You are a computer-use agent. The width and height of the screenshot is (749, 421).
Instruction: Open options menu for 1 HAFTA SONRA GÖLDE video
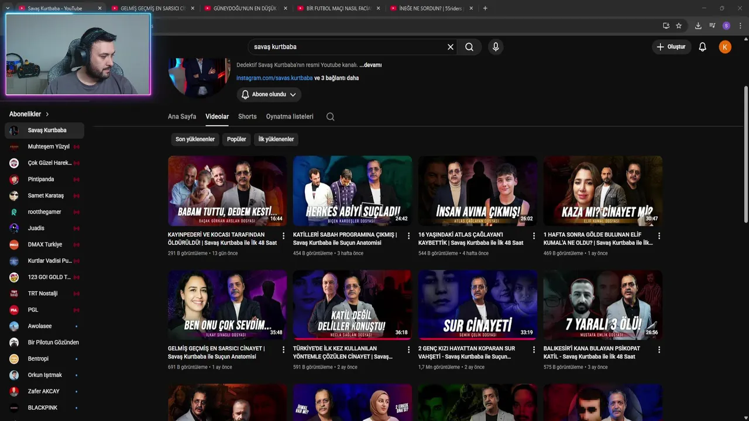click(659, 236)
